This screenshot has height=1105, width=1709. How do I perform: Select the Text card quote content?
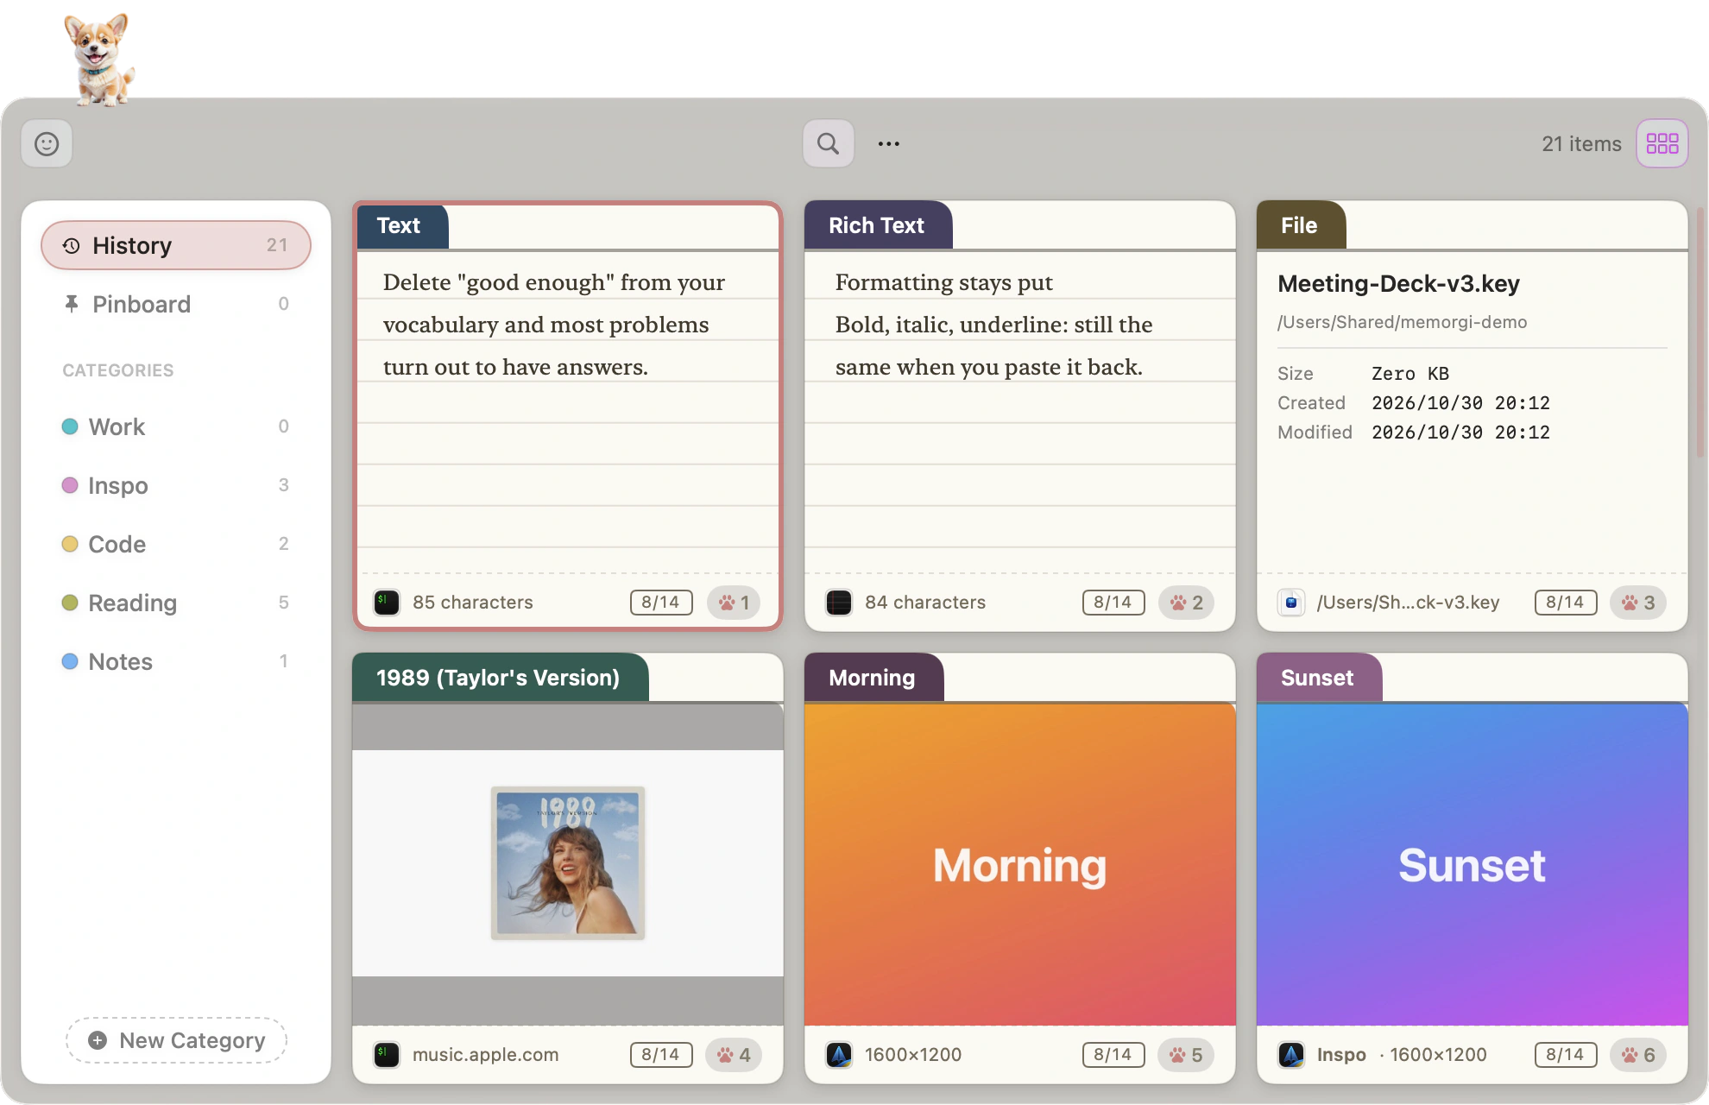click(553, 325)
